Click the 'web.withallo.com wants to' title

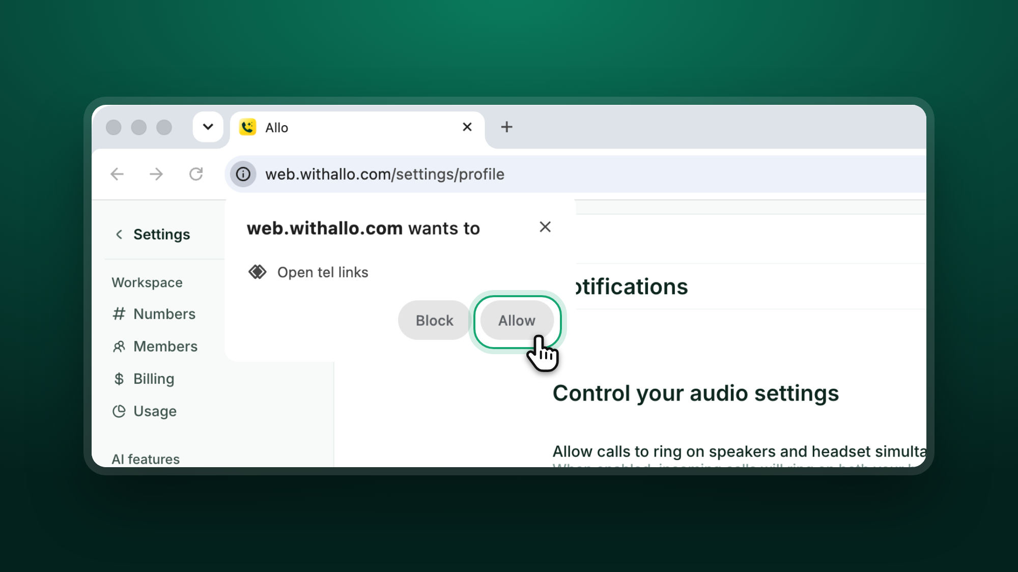click(363, 228)
